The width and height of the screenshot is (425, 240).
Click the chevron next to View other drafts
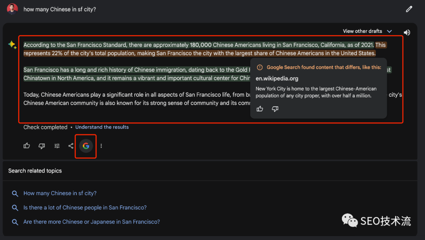click(389, 31)
